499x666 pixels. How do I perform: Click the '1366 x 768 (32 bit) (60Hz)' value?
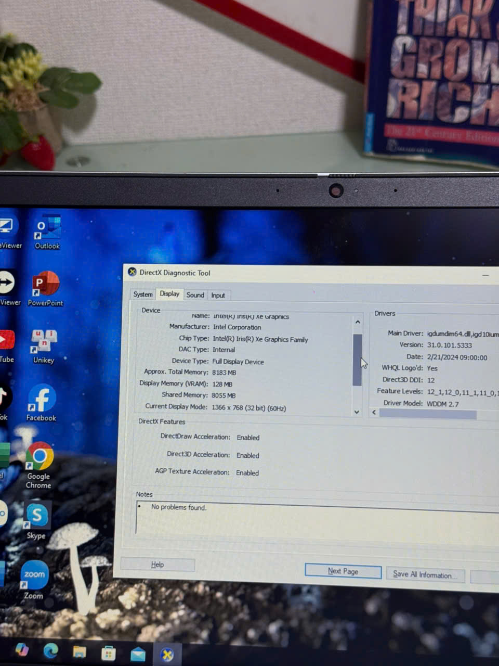coord(248,408)
